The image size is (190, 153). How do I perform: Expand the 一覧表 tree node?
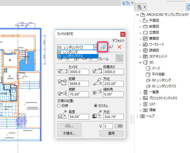(x=140, y=93)
